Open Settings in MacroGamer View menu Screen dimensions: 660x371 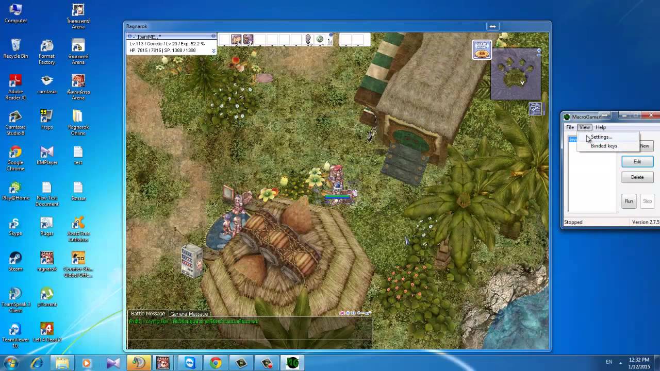click(608, 137)
